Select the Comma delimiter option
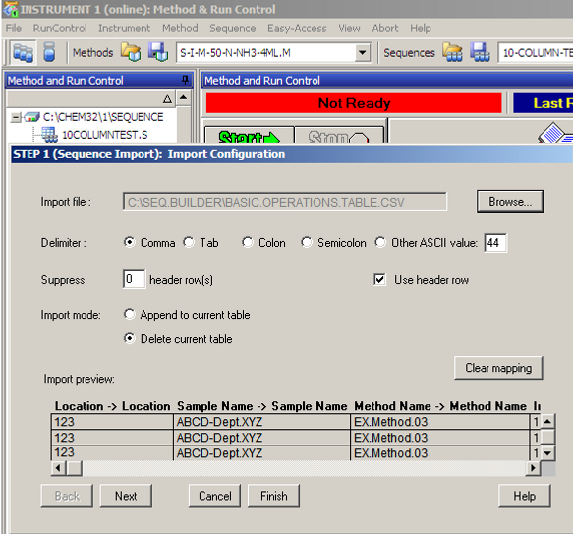Image resolution: width=573 pixels, height=534 pixels. click(x=129, y=242)
